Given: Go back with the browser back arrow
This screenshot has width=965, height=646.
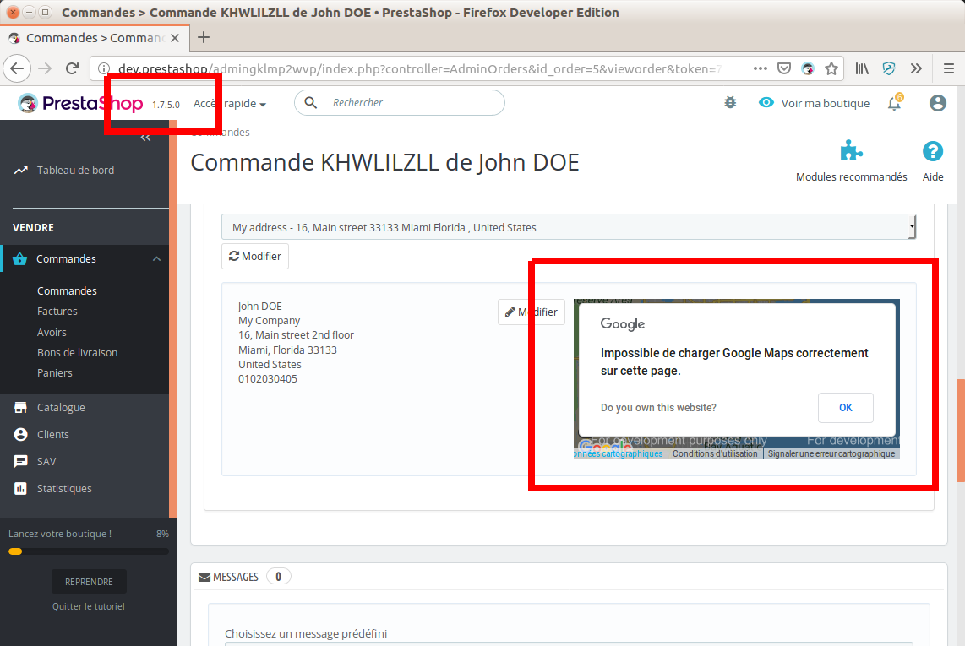Looking at the screenshot, I should (x=17, y=68).
